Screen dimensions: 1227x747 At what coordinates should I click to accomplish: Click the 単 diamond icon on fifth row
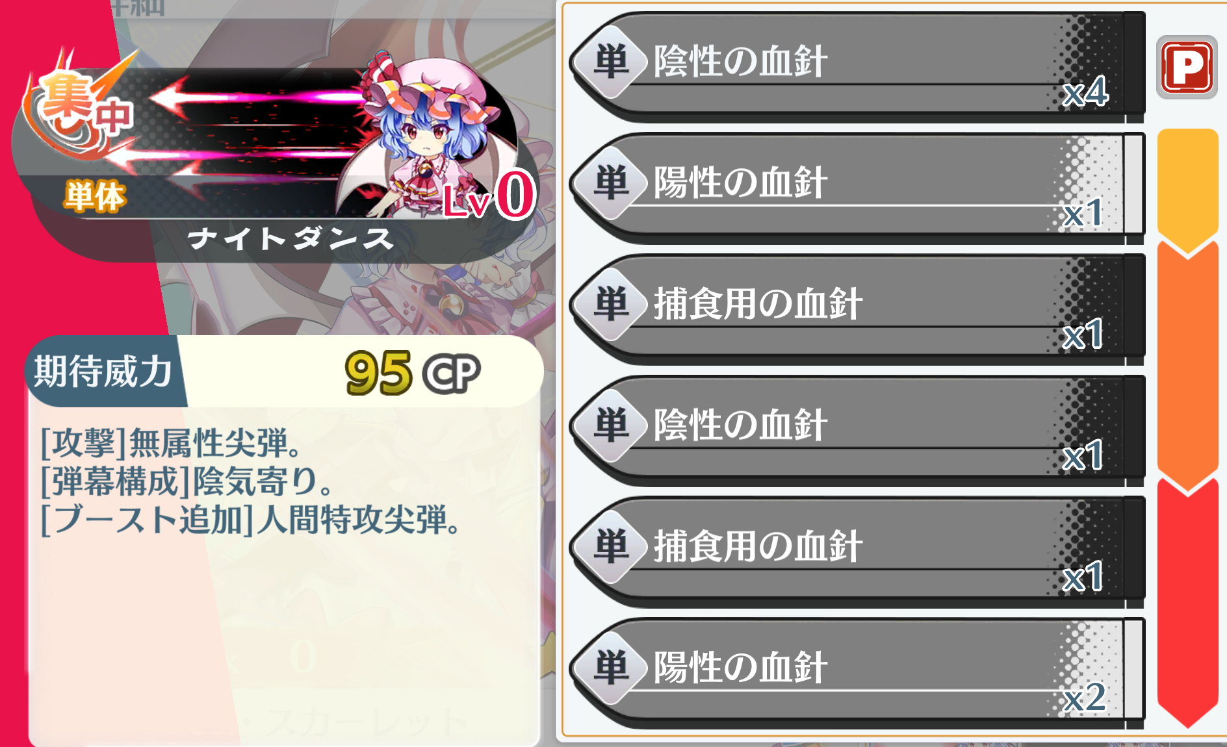611,548
